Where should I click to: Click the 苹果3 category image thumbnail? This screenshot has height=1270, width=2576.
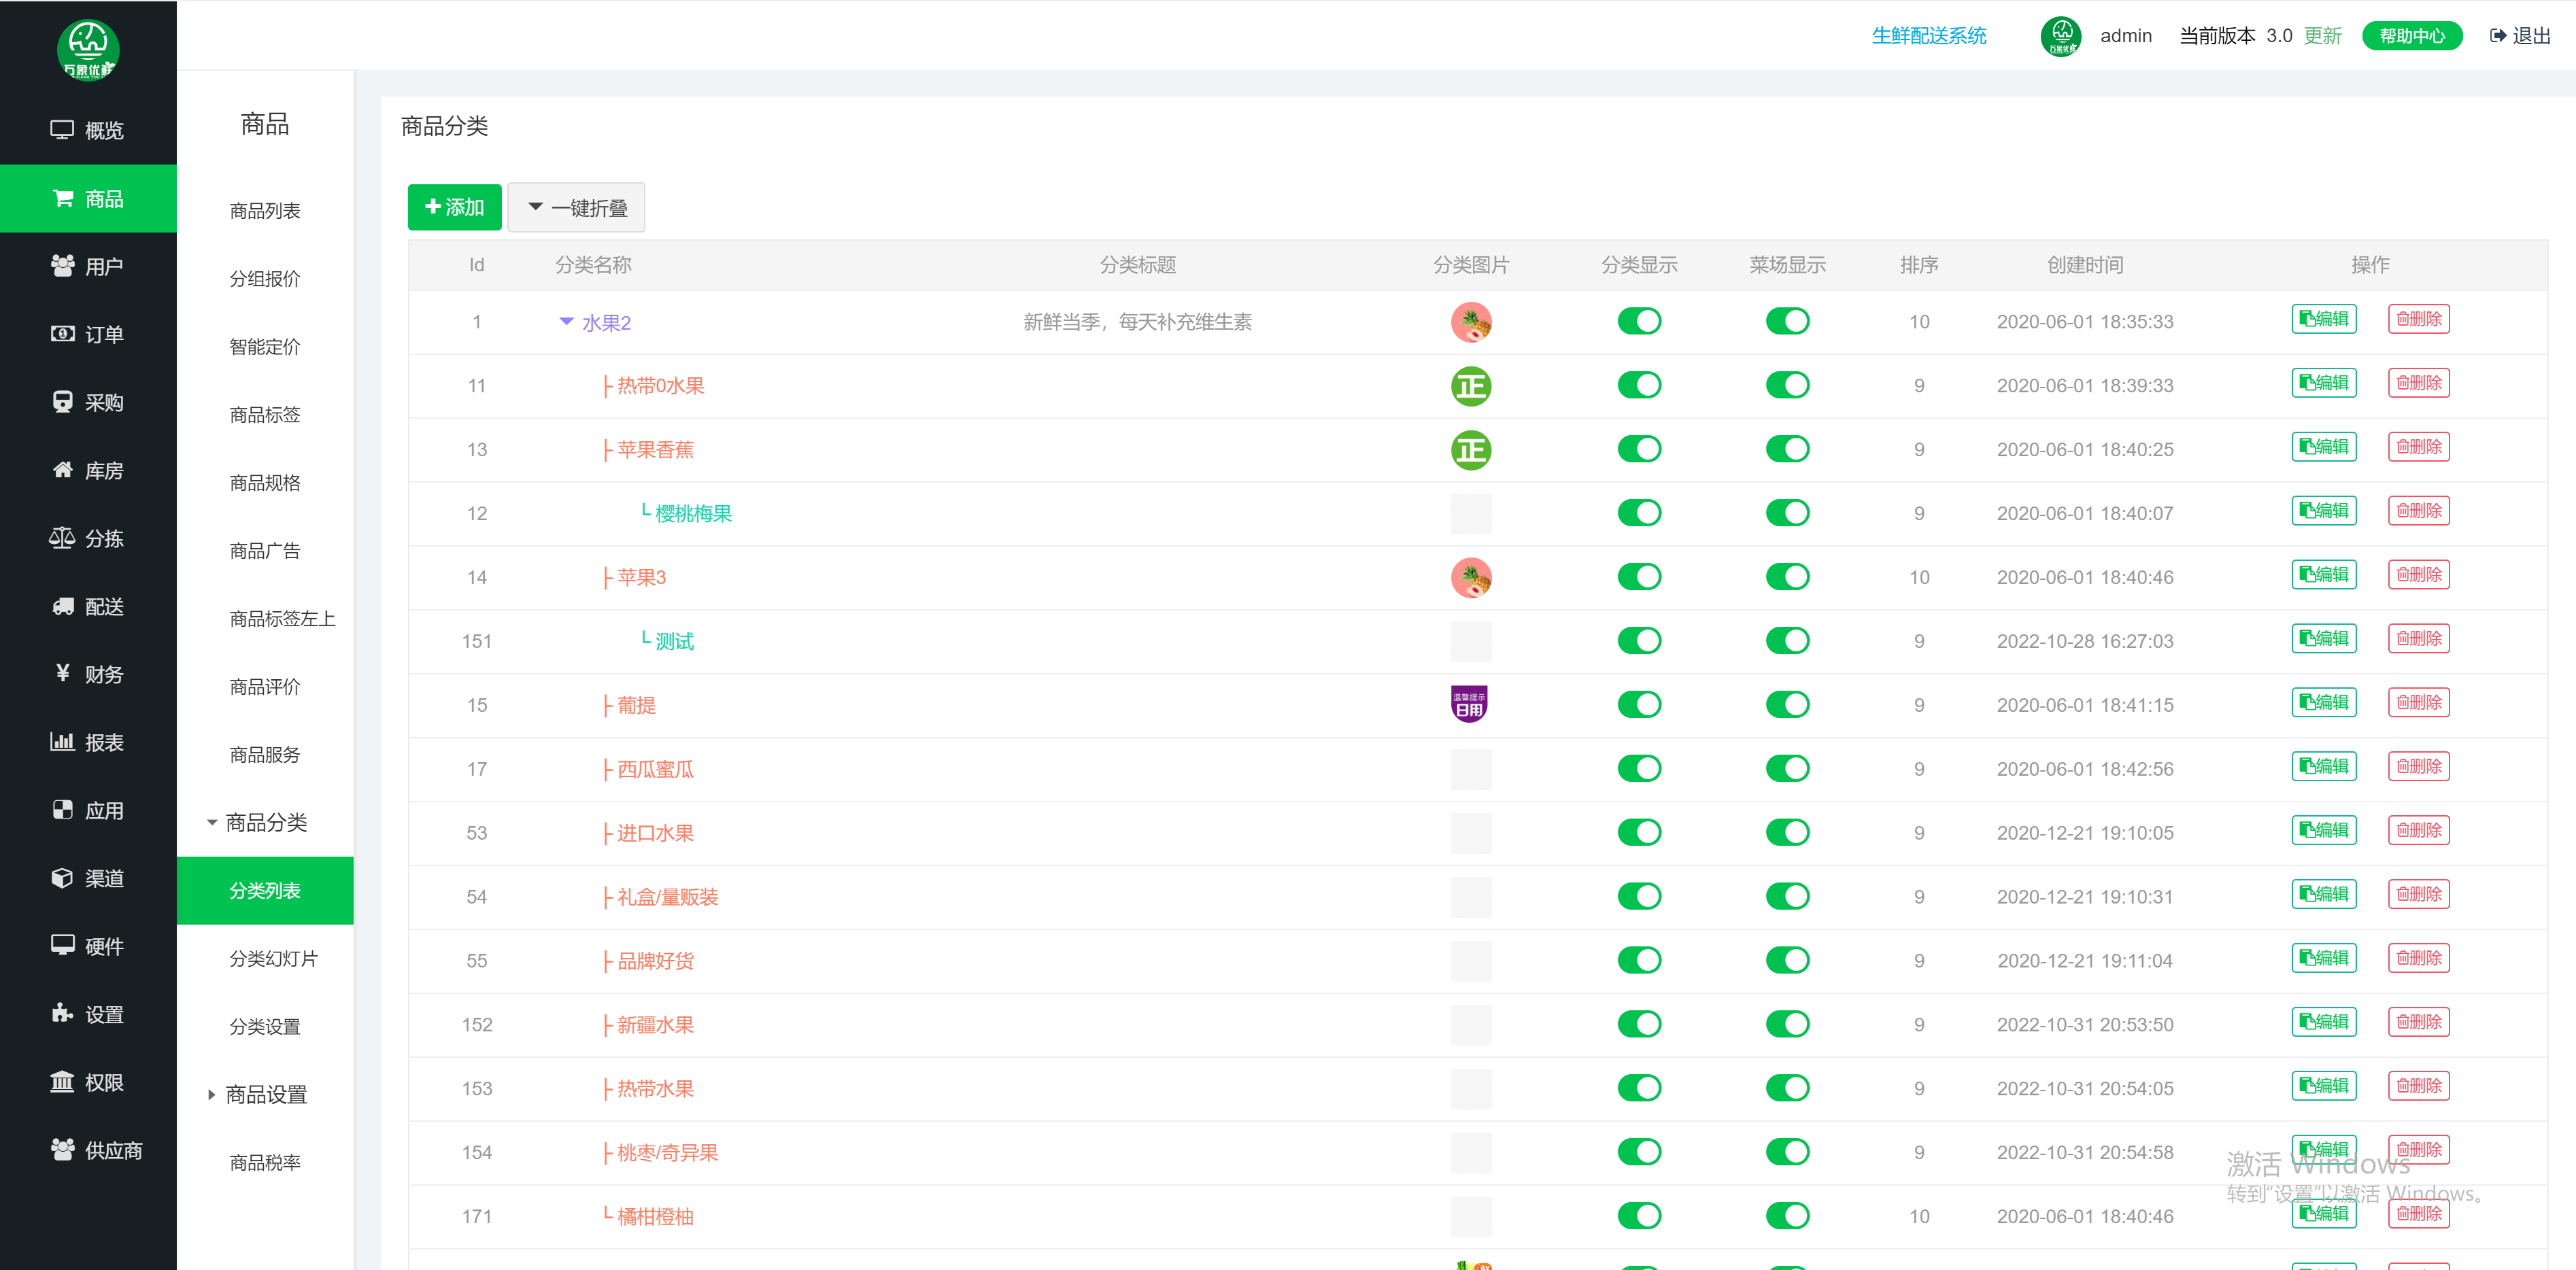tap(1470, 578)
